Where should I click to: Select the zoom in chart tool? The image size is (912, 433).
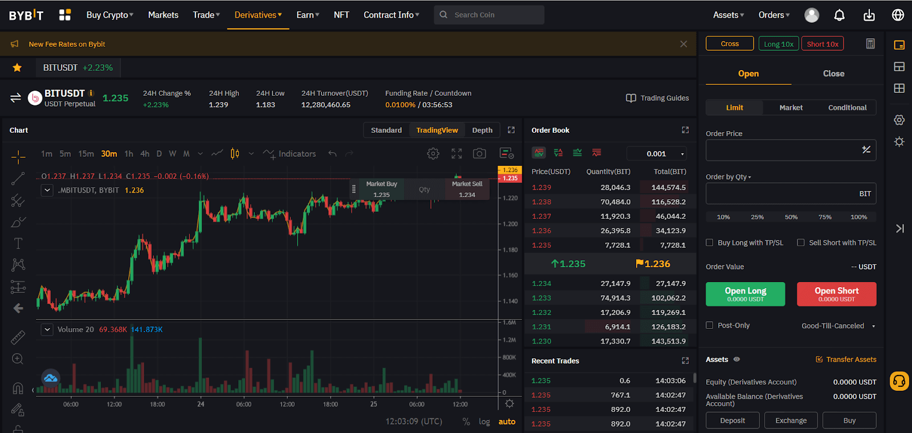18,359
